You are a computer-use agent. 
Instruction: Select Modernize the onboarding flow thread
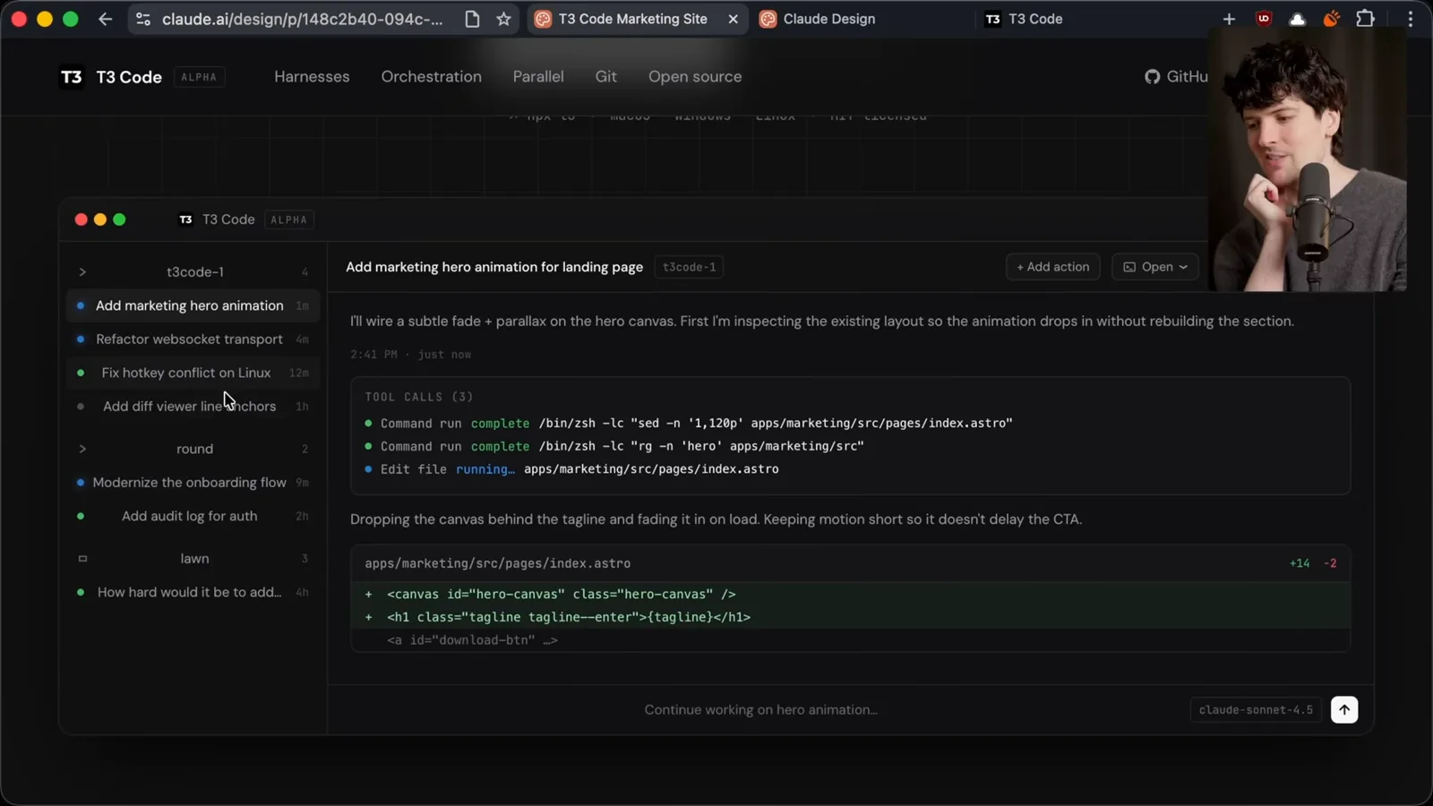(x=193, y=483)
